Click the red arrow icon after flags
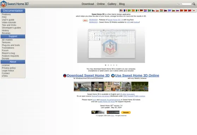Viewport: 197px width, 135px height. point(194,11)
